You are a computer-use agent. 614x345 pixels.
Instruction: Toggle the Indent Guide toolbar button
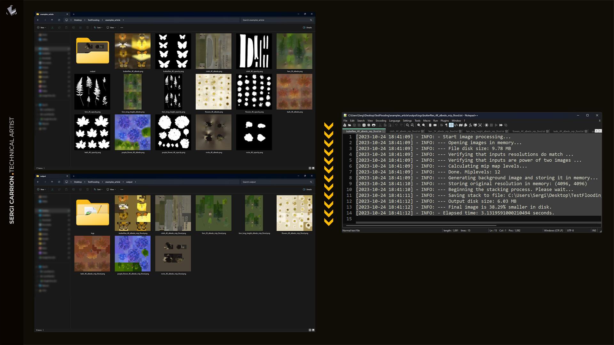[451, 125]
